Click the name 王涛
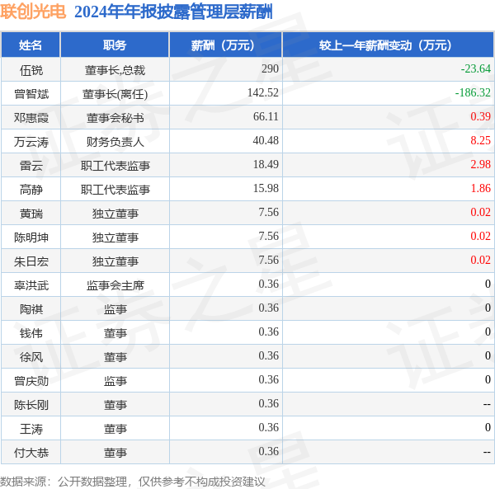This screenshot has height=489, width=495. point(31,429)
